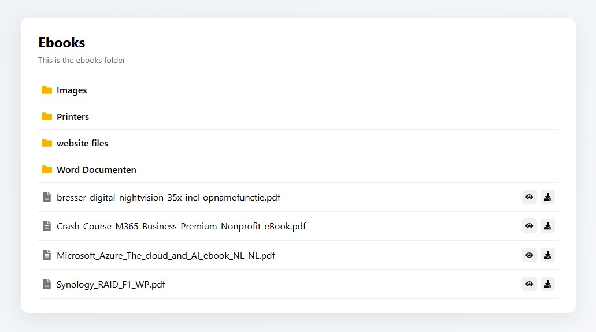Download the bresser-digital-nightvision PDF
Screen dimensions: 596x332
pyautogui.click(x=547, y=197)
